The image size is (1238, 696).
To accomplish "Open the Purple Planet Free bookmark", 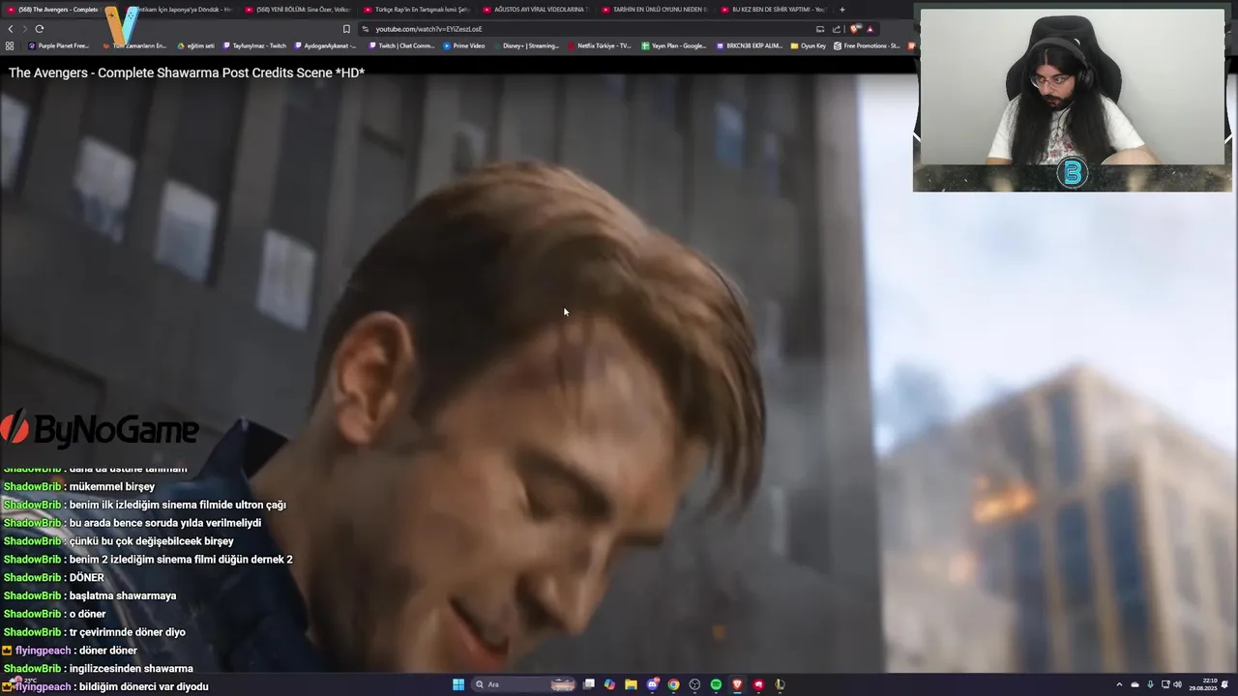I will pos(59,45).
